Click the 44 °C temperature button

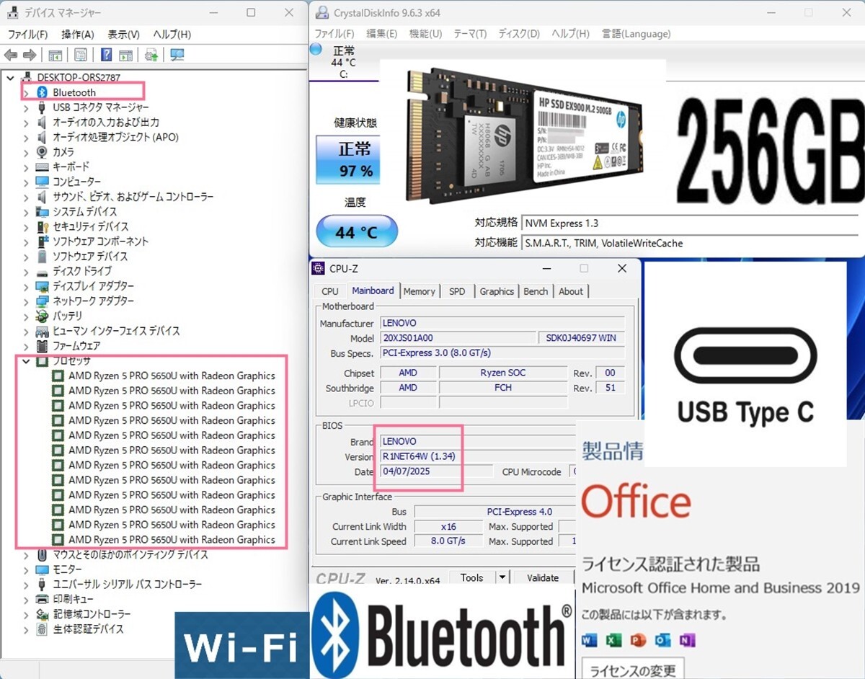(x=357, y=232)
